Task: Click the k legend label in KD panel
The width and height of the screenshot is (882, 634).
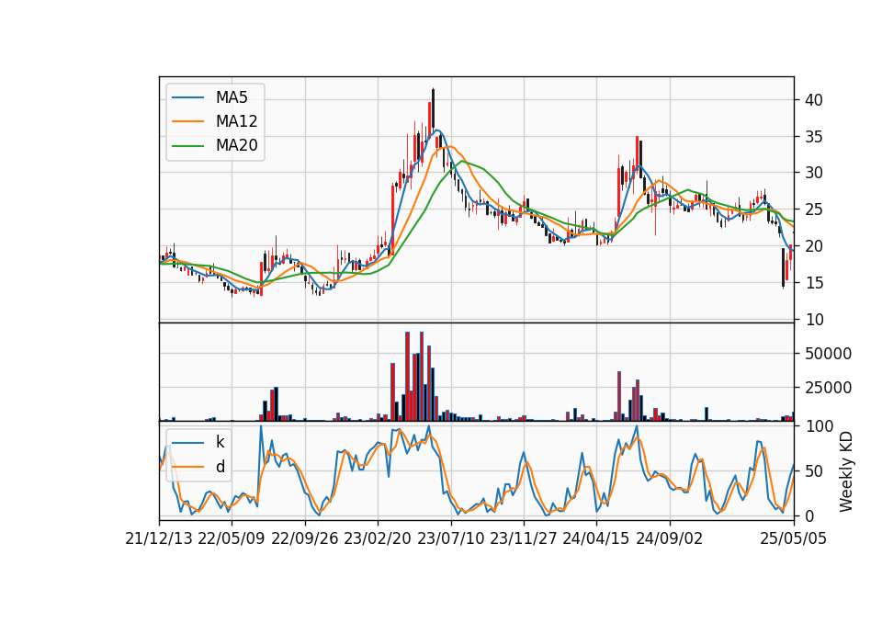Action: click(x=220, y=442)
